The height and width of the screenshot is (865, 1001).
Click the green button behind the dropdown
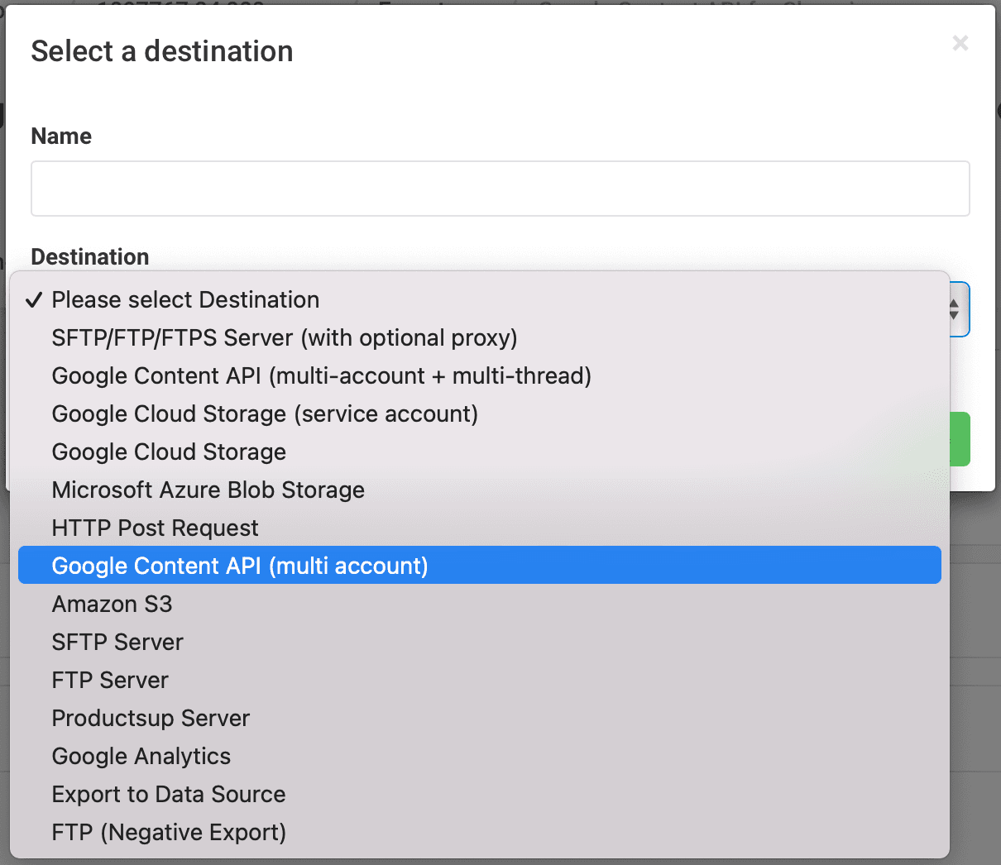[960, 439]
